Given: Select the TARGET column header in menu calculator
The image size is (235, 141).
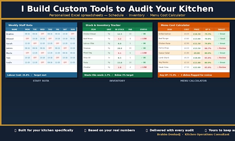Looking at the screenshot, I should click(x=222, y=29).
